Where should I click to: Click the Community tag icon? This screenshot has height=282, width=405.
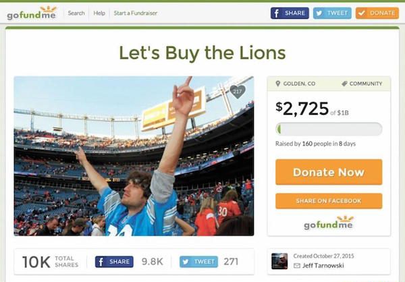click(x=344, y=84)
